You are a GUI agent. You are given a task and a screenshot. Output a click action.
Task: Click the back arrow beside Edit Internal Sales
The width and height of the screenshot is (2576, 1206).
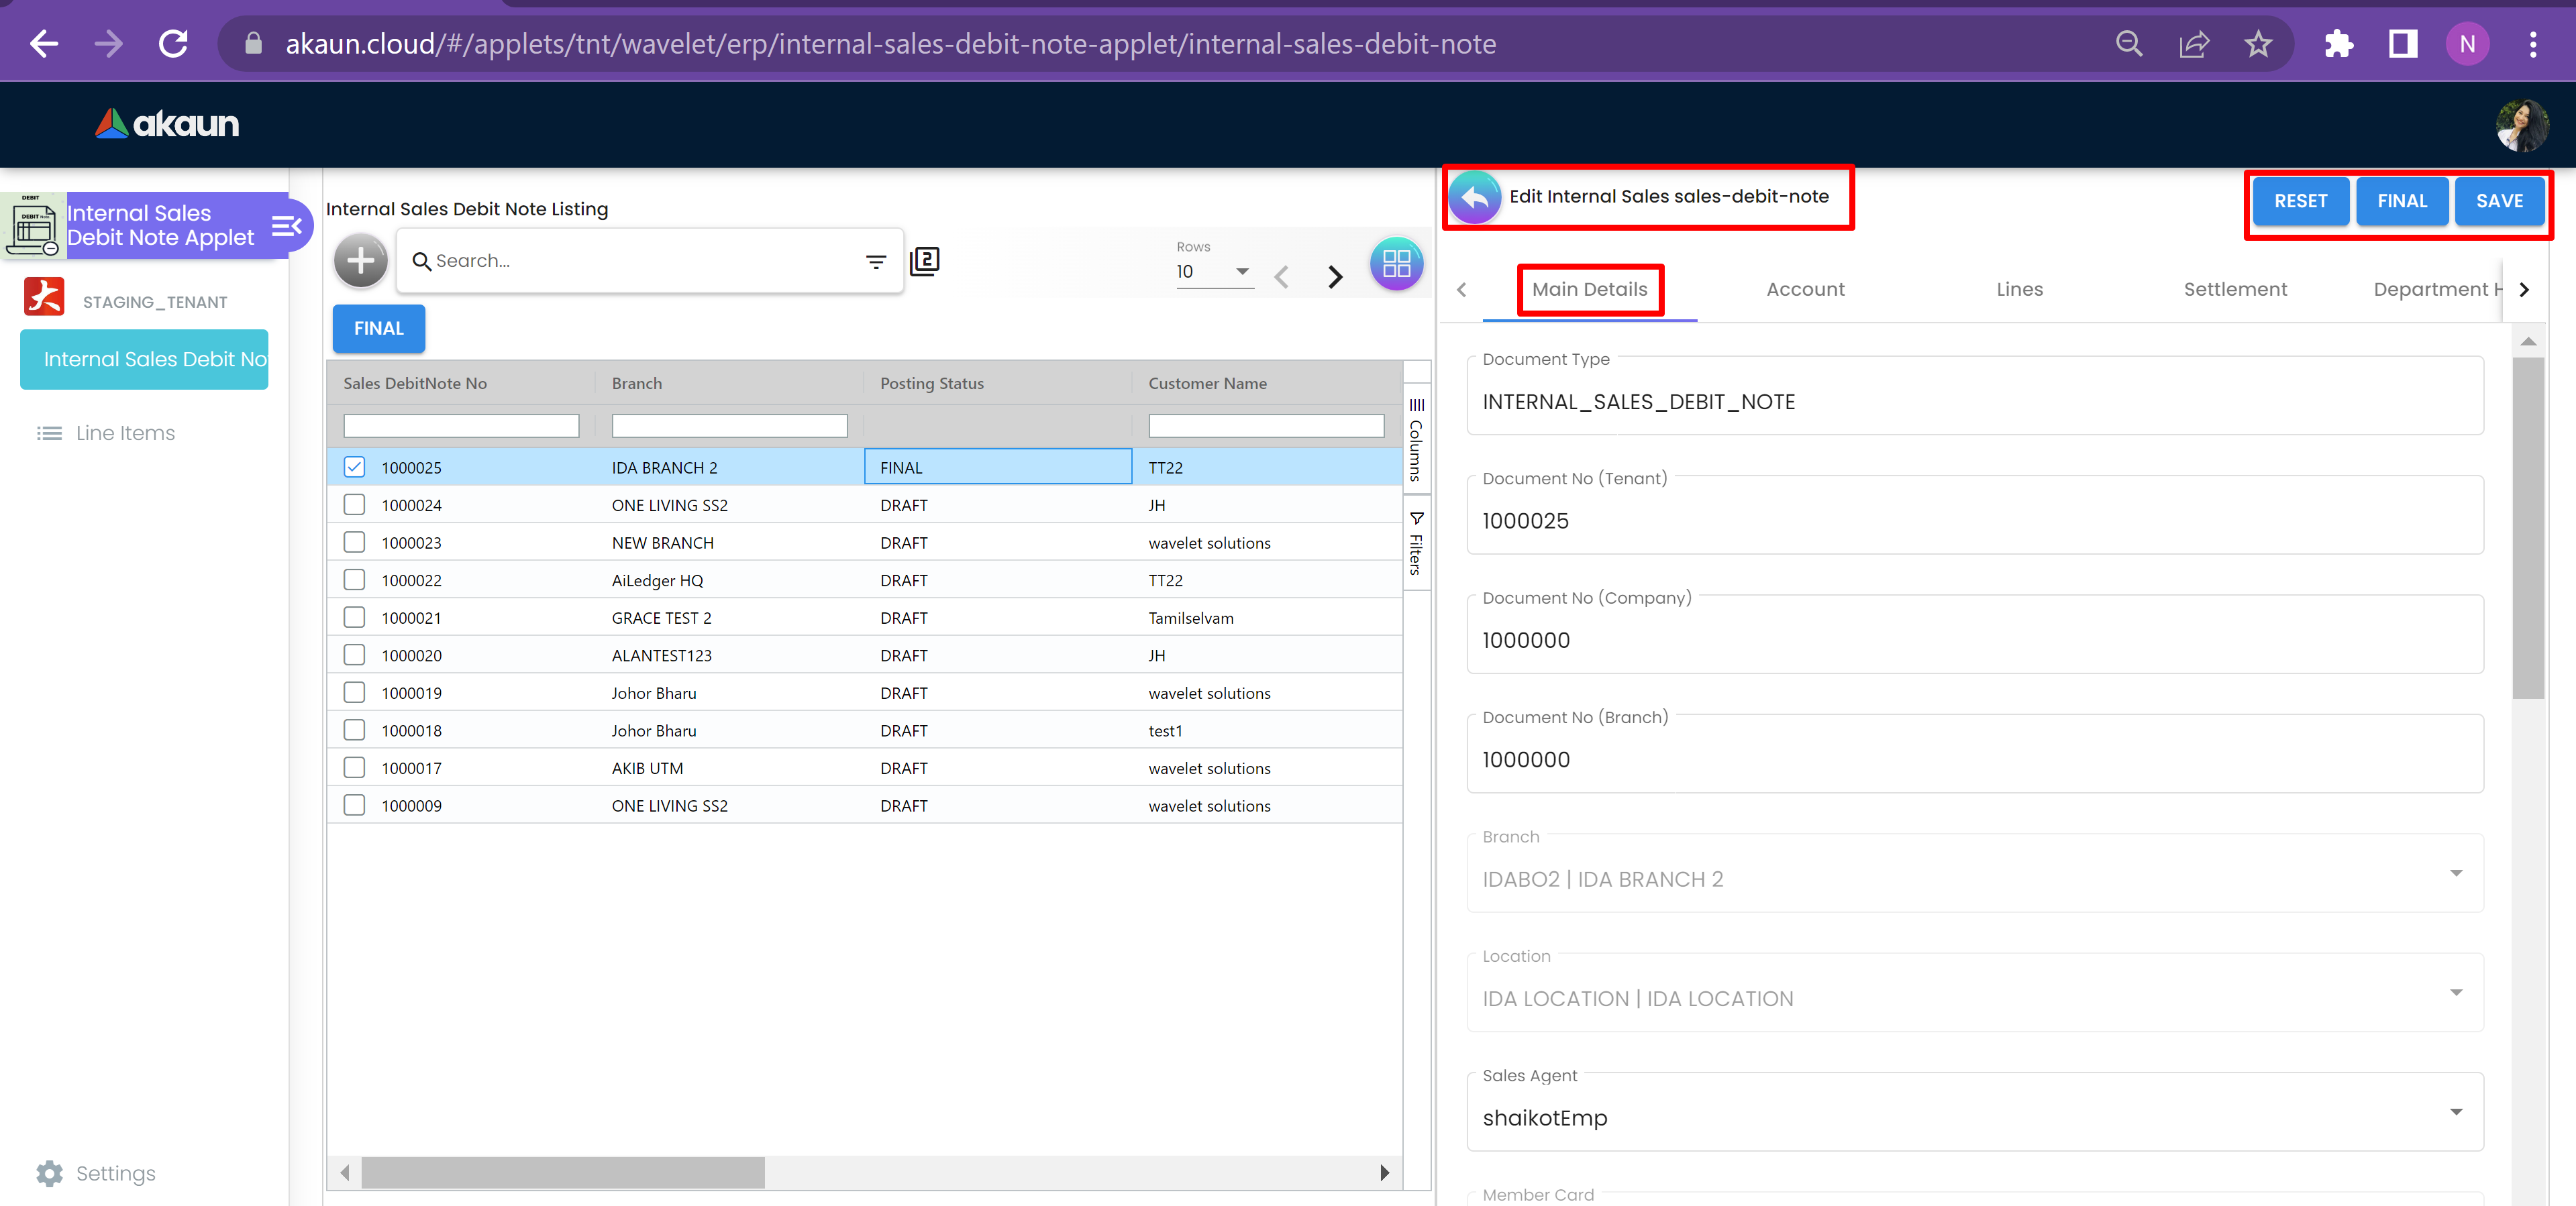1474,197
